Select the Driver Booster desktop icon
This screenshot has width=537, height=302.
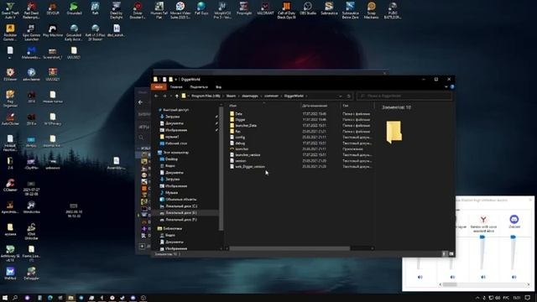pos(138,10)
